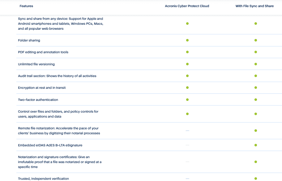Select the "Two-factor authentication" feature text
282x181 pixels.
click(38, 100)
